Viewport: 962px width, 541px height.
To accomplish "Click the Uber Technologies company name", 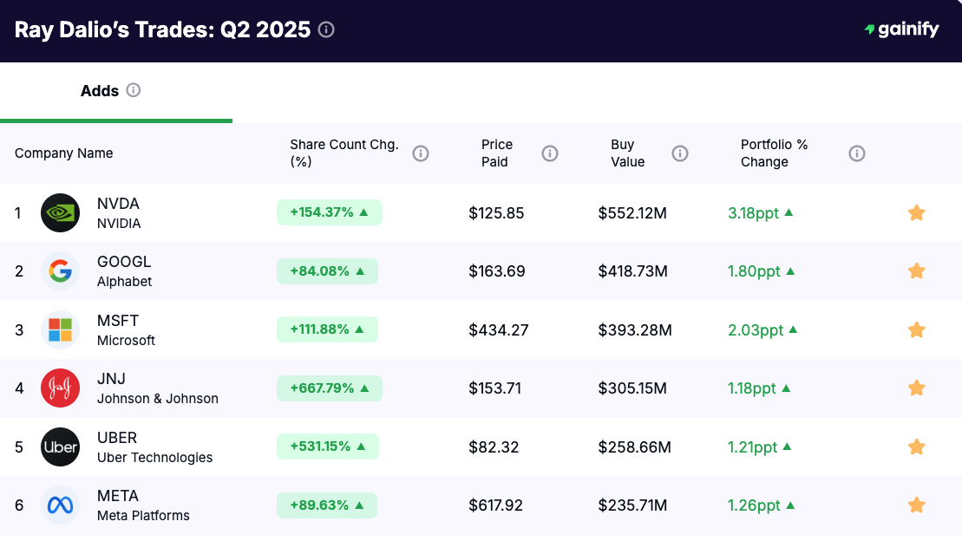I will pos(154,458).
